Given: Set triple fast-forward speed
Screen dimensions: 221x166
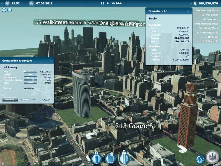Looking at the screenshot, I should tap(119, 3).
